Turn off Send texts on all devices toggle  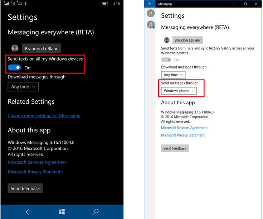coord(14,68)
